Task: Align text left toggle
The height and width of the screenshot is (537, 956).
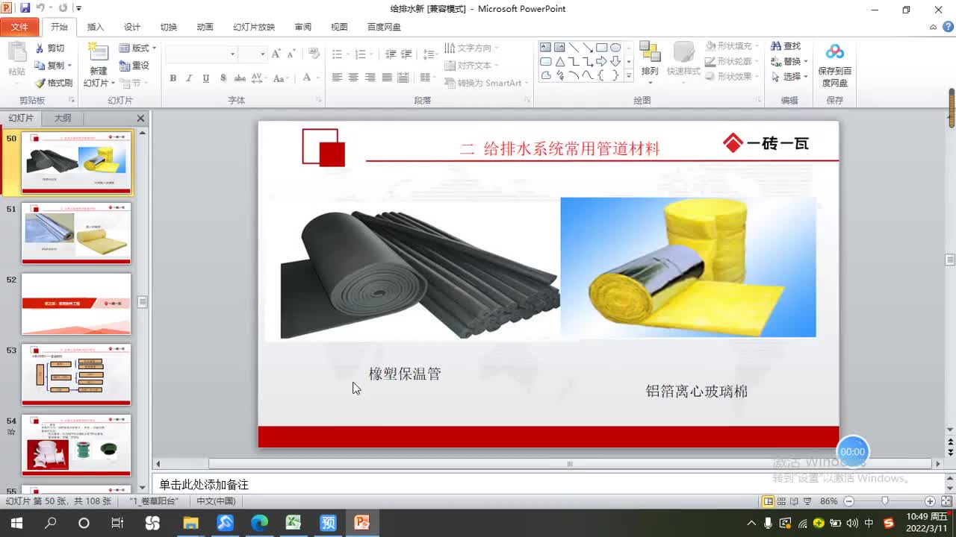Action: coord(337,78)
